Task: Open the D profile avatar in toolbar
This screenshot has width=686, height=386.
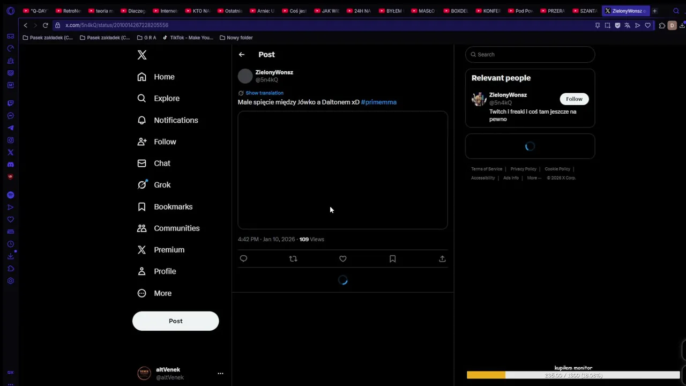Action: click(672, 25)
